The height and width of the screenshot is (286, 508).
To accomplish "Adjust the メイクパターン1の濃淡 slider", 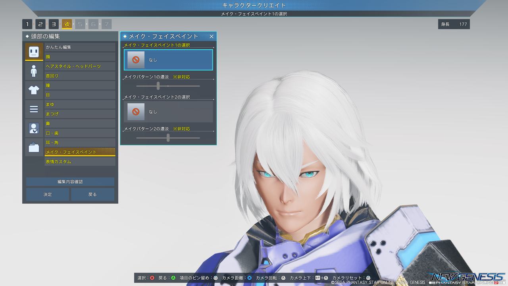I will (x=168, y=86).
